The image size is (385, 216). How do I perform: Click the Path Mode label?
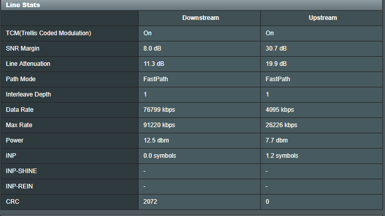tap(20, 79)
